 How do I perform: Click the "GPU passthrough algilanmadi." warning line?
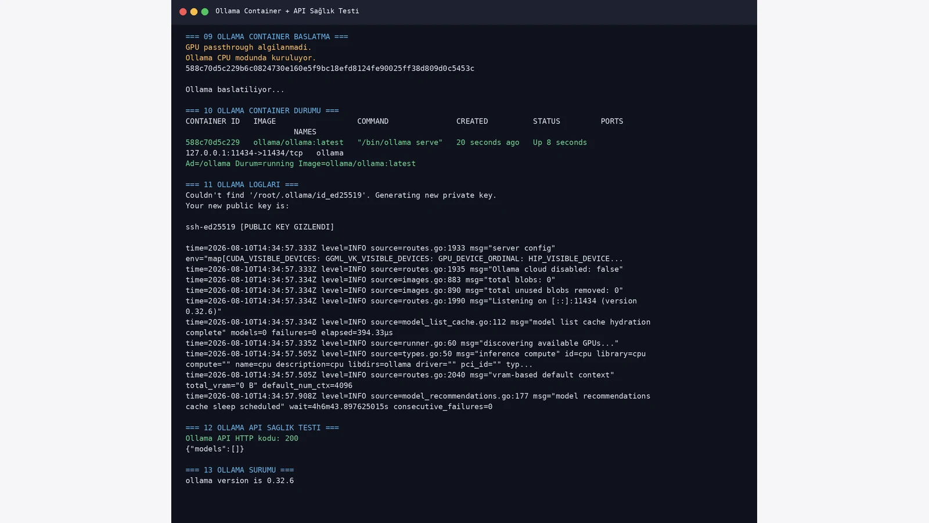pyautogui.click(x=249, y=47)
